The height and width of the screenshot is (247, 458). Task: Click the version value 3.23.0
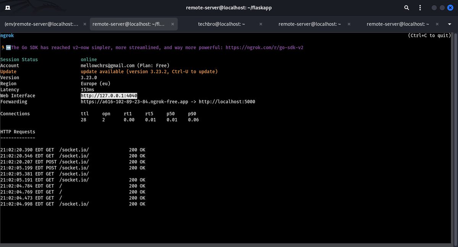(x=89, y=78)
